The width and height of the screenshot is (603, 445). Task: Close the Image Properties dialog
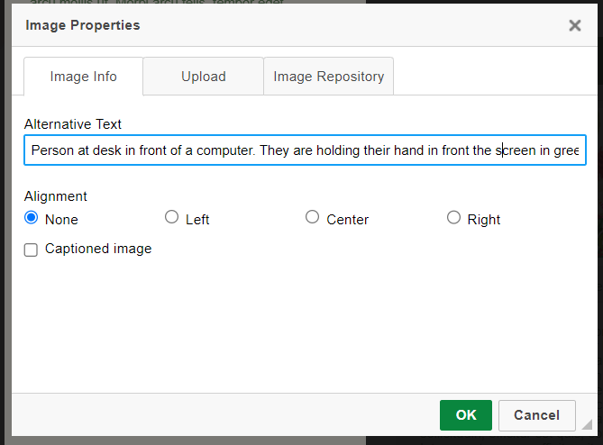574,25
